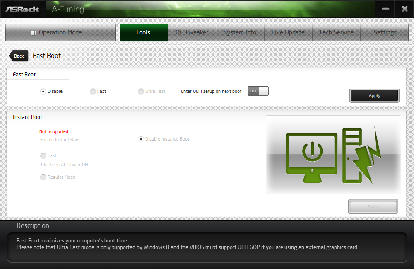Click the Instant Boot Apply button

(373, 206)
